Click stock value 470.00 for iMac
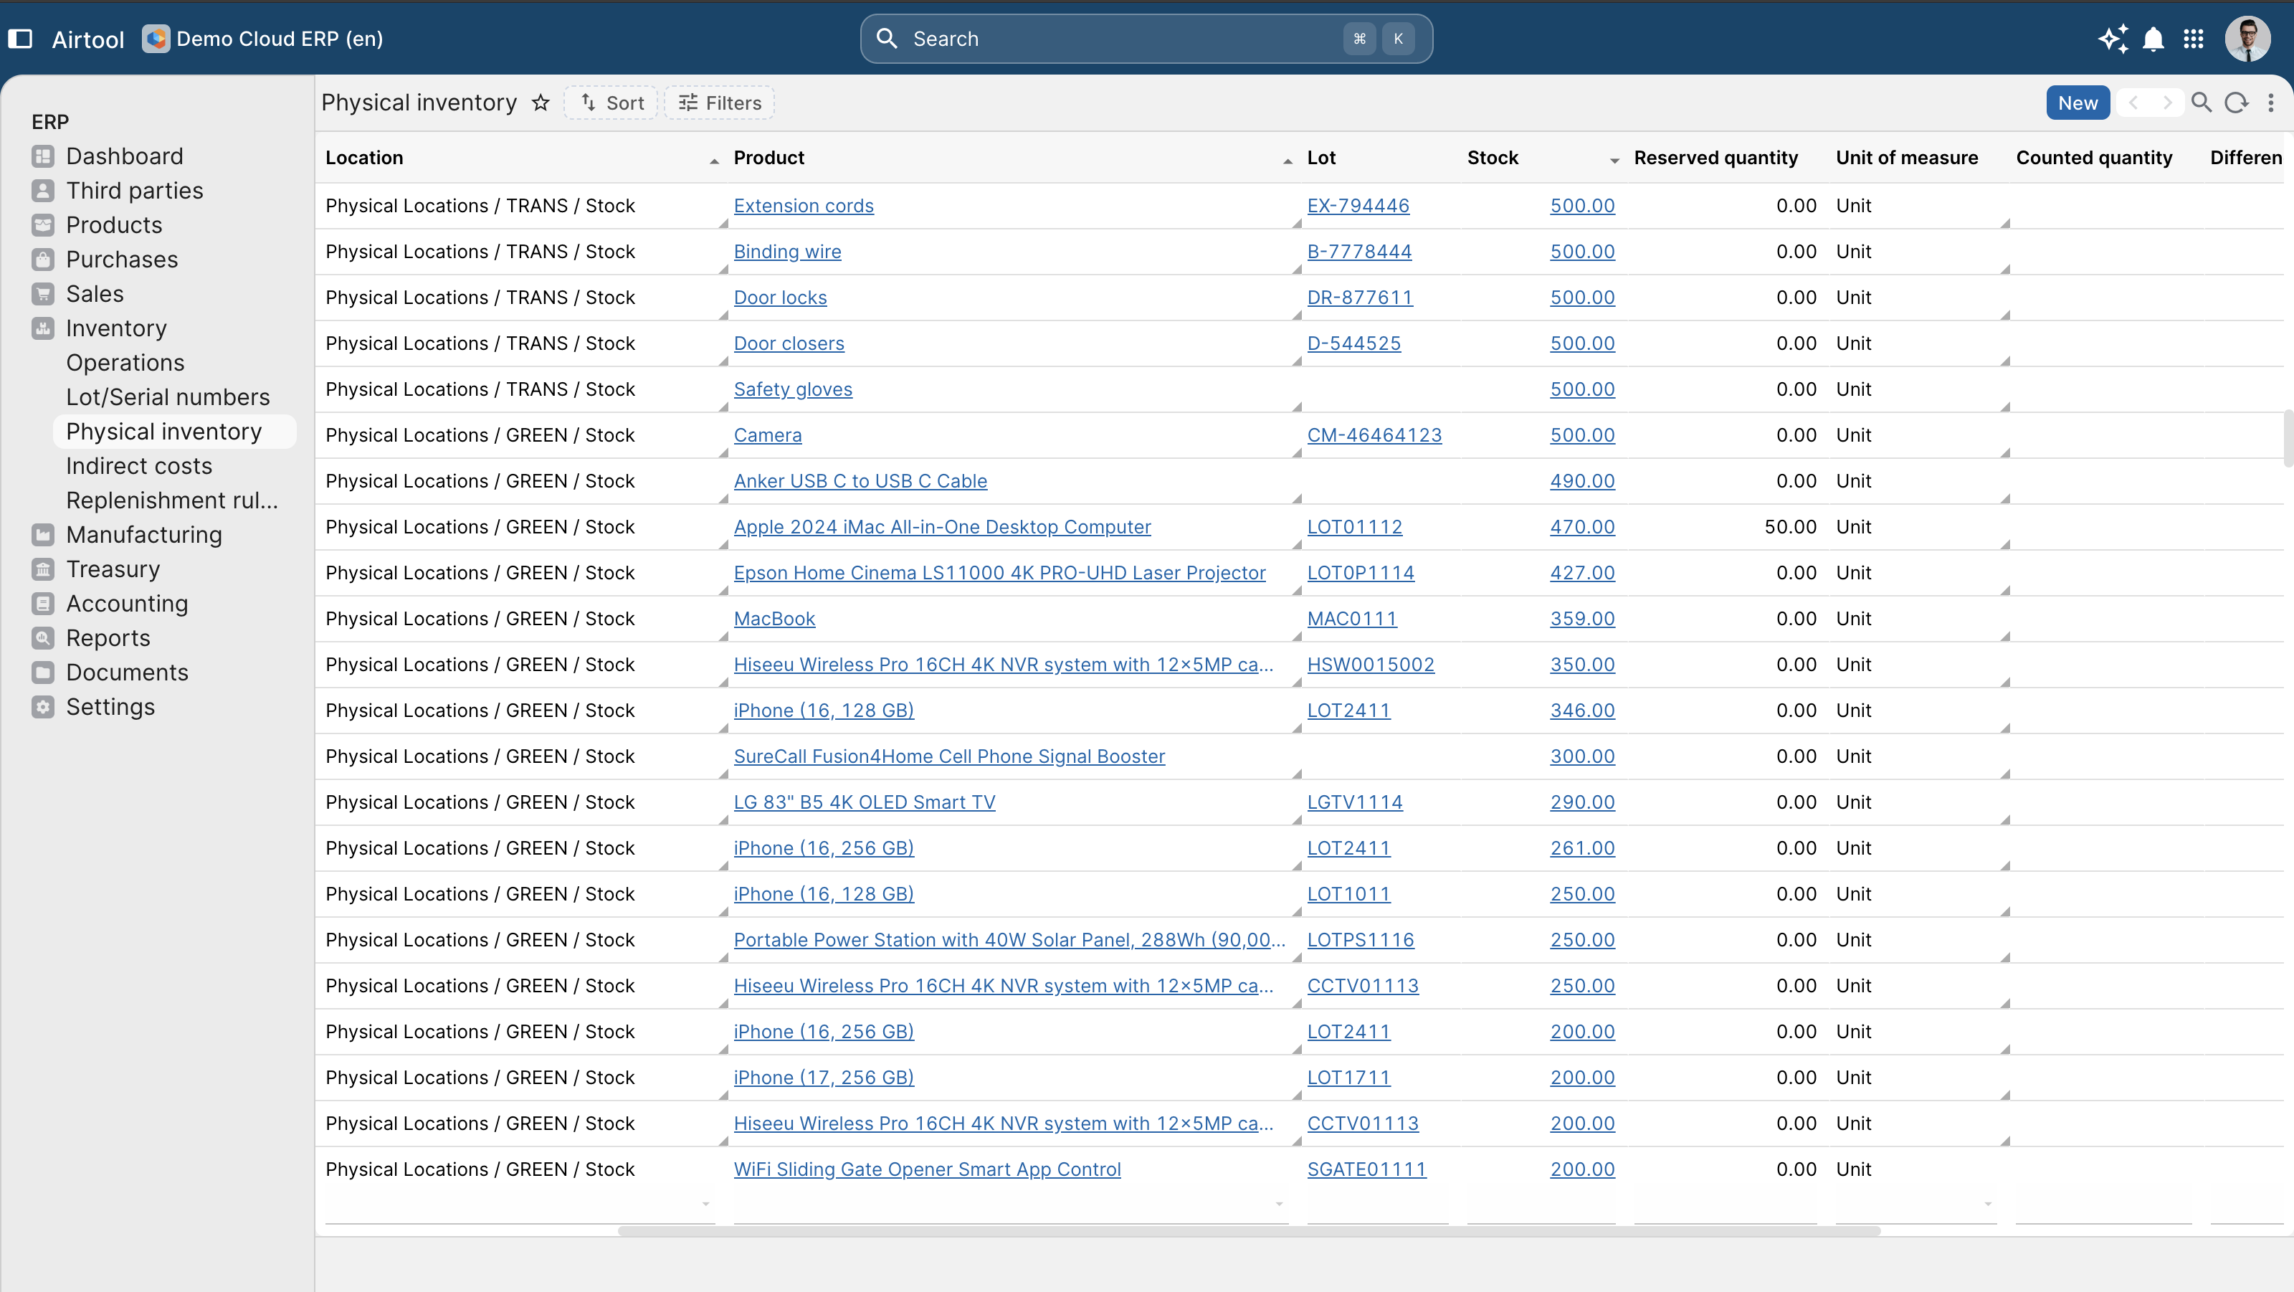Image resolution: width=2294 pixels, height=1292 pixels. click(x=1581, y=527)
